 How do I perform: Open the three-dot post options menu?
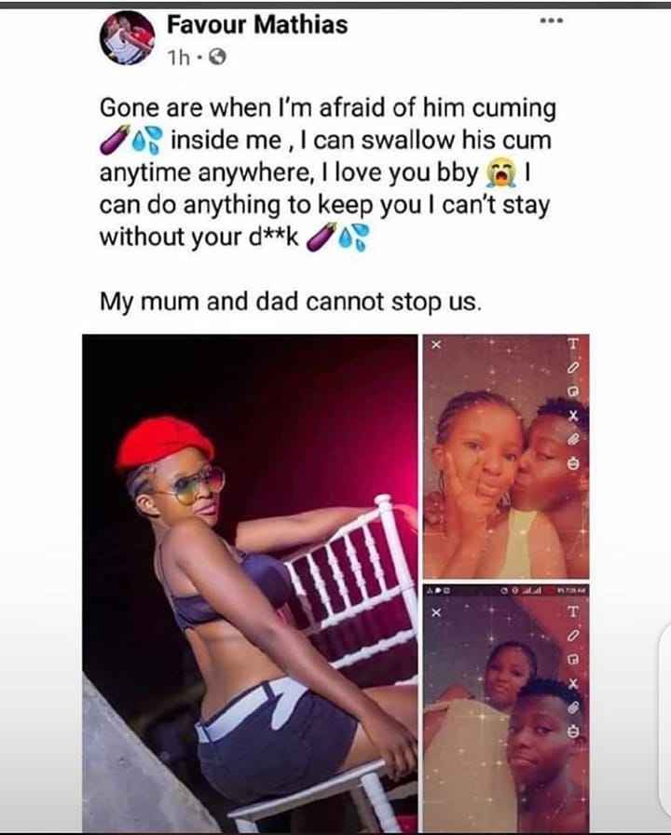point(551,21)
